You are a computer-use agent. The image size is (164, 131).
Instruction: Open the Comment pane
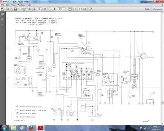point(158,9)
